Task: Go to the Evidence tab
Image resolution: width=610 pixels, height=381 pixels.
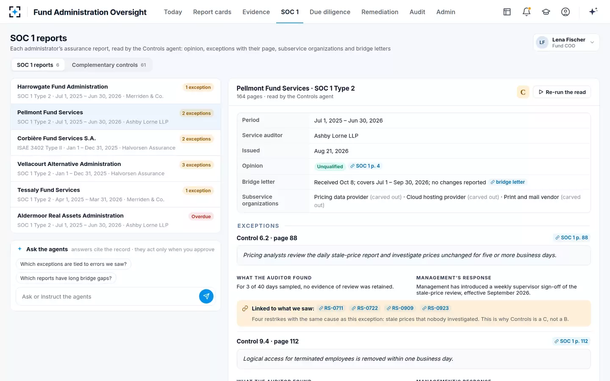Action: [256, 12]
